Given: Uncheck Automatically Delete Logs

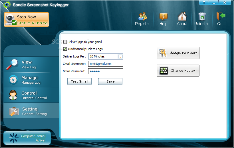Looking at the screenshot, I should 65,49.
